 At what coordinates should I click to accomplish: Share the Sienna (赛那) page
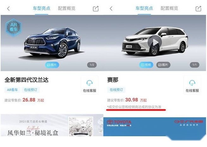click(x=198, y=9)
